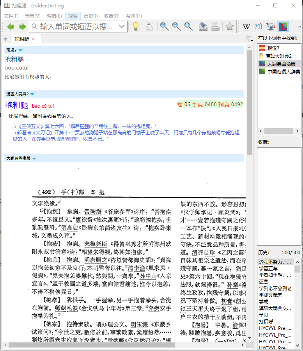The image size is (303, 351).
Task: Add a new tab with the plus icon
Action: 5,39
